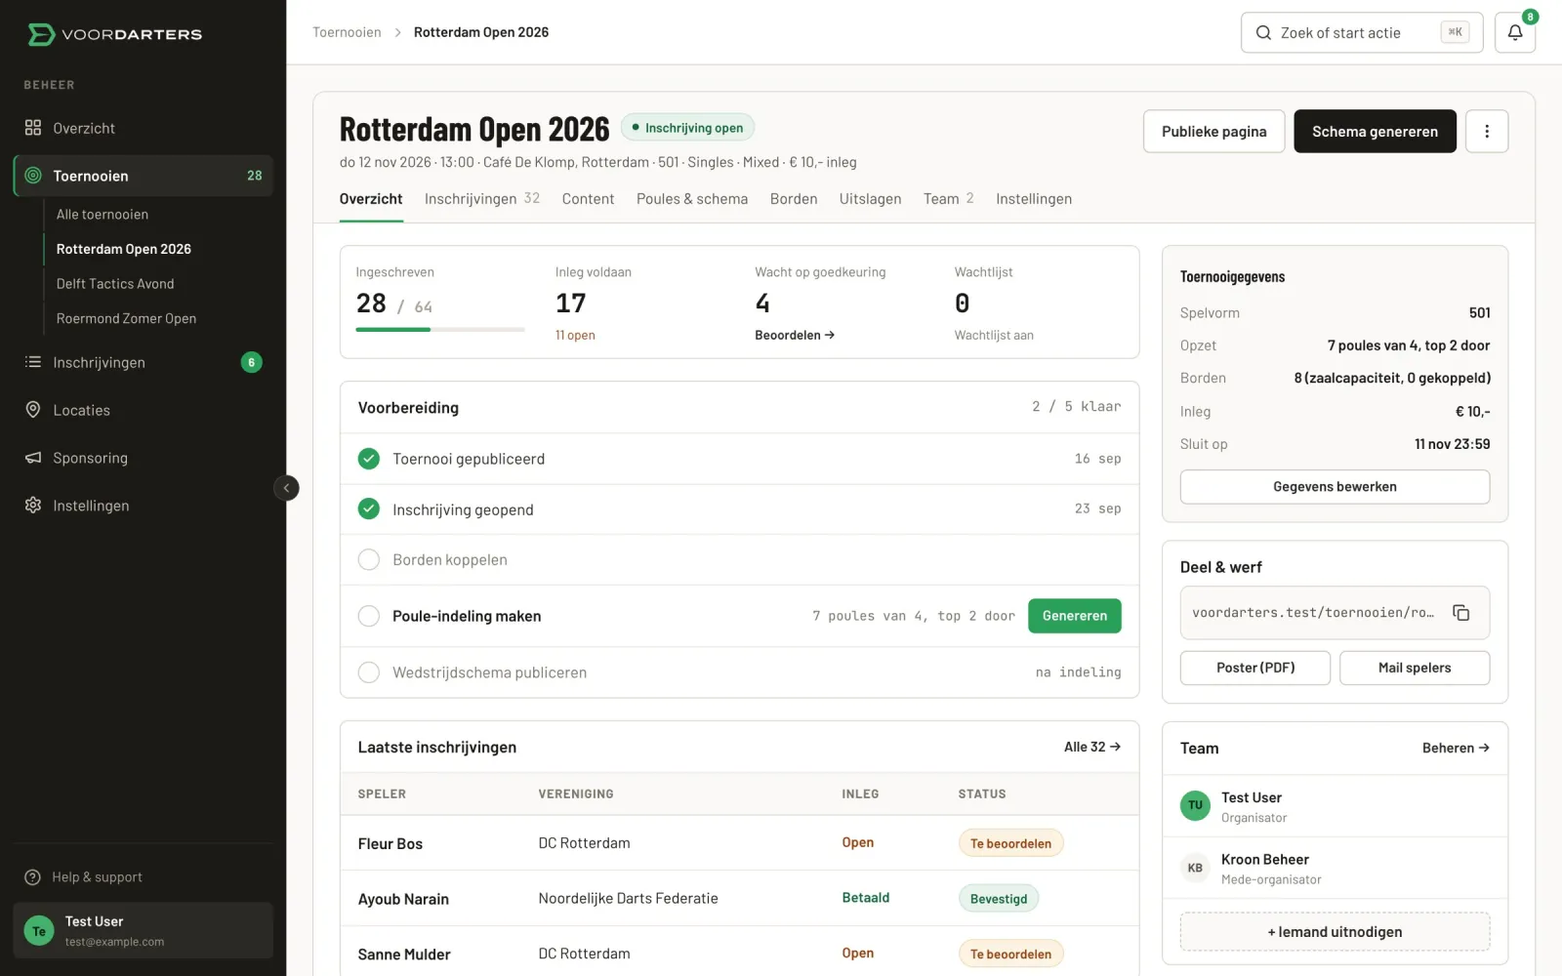Click the KB avatar of Kroon Beheer

1195,868
